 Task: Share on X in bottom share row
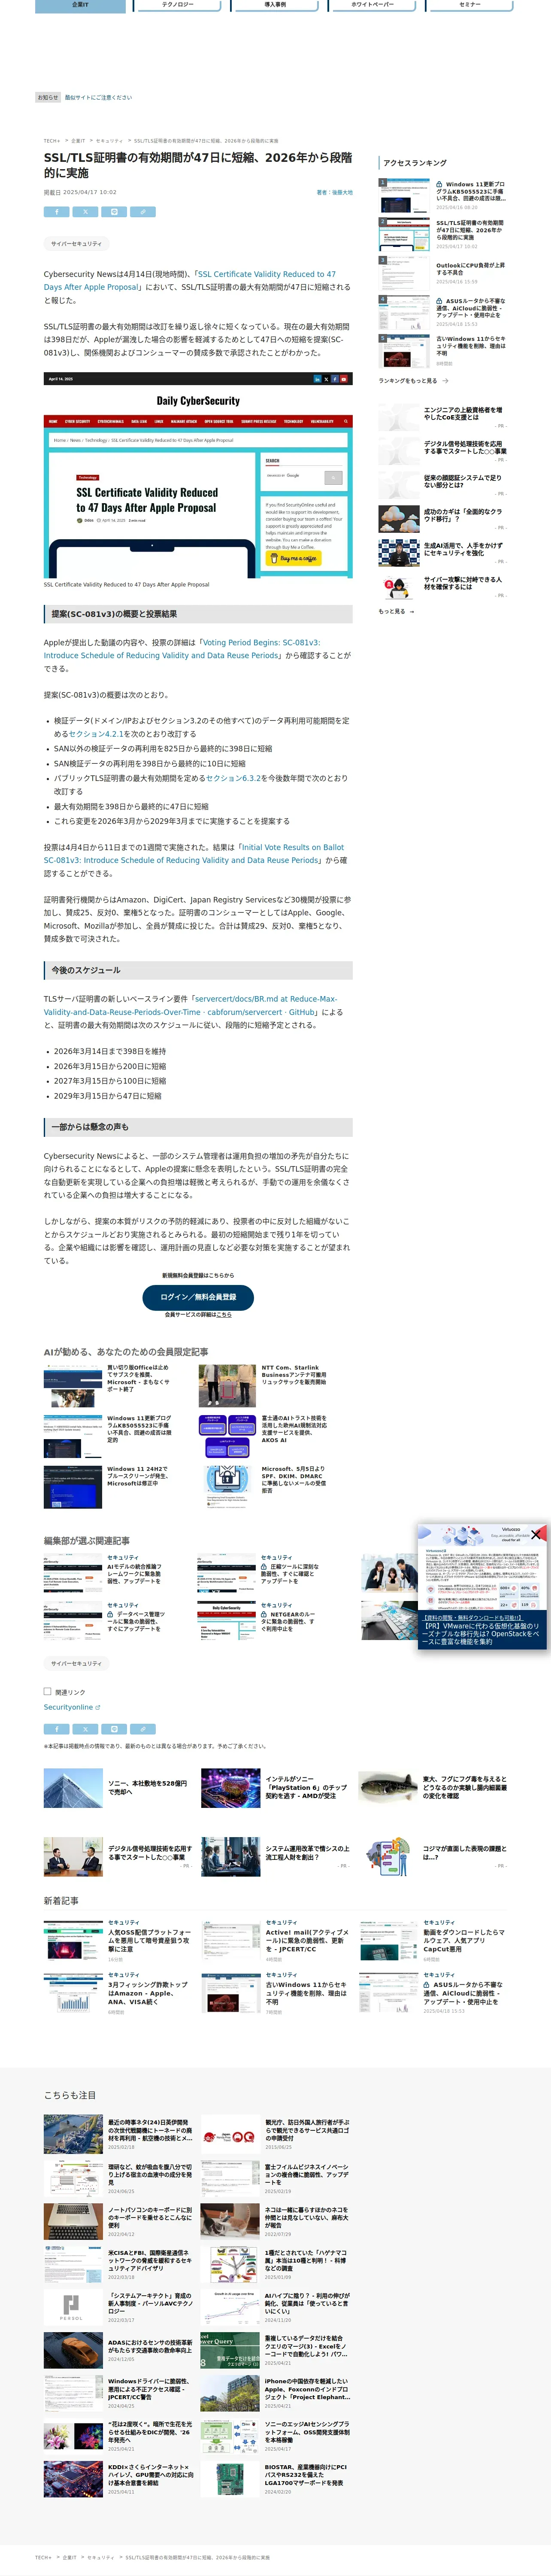point(86,1729)
